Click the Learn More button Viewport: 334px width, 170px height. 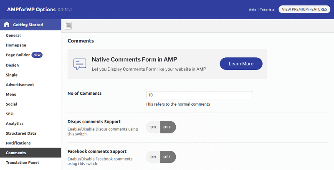point(241,64)
